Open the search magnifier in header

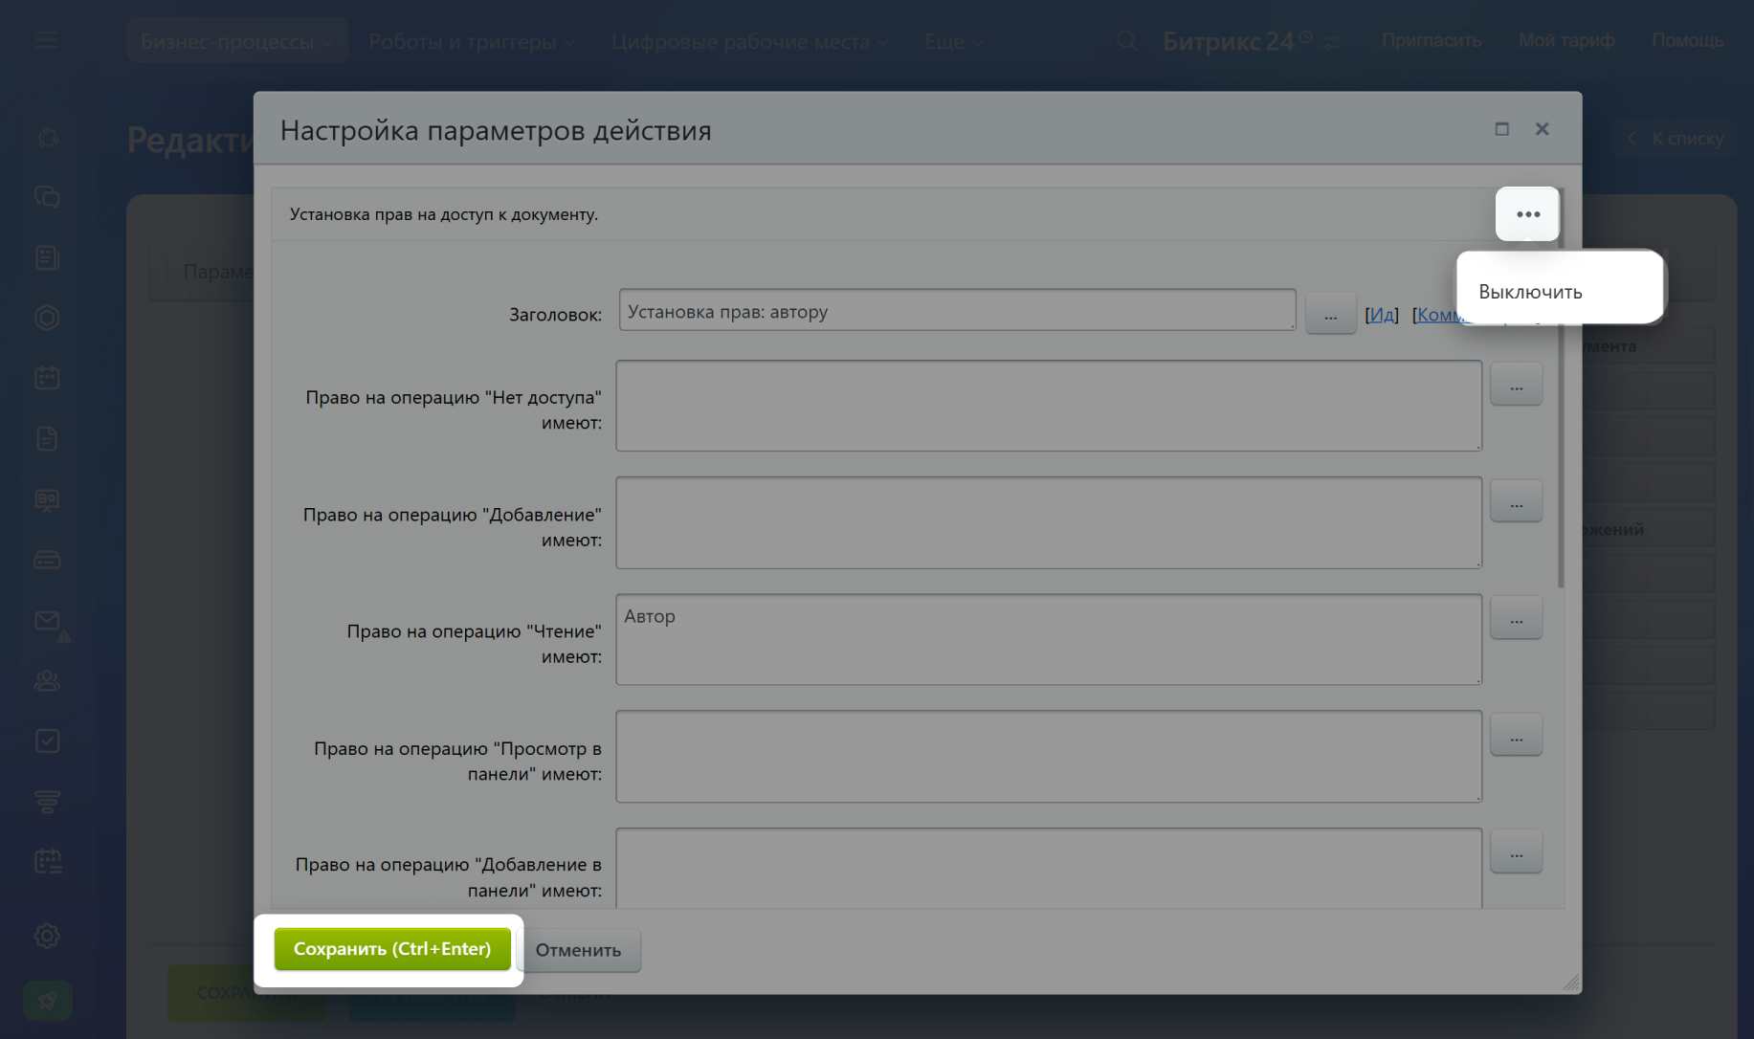pyautogui.click(x=1126, y=40)
